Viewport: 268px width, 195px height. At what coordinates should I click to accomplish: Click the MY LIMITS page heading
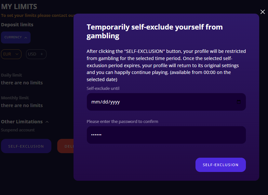19,6
